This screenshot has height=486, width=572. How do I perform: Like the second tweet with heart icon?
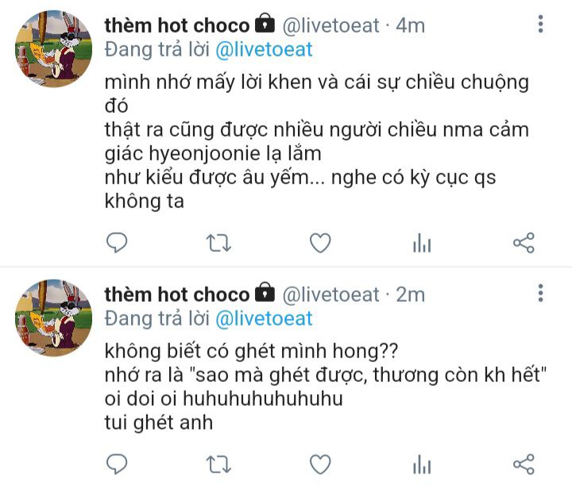tap(320, 464)
